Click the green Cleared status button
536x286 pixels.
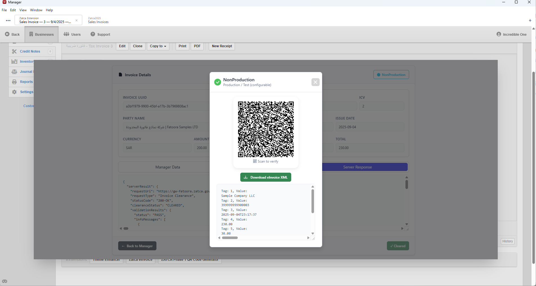point(398,246)
